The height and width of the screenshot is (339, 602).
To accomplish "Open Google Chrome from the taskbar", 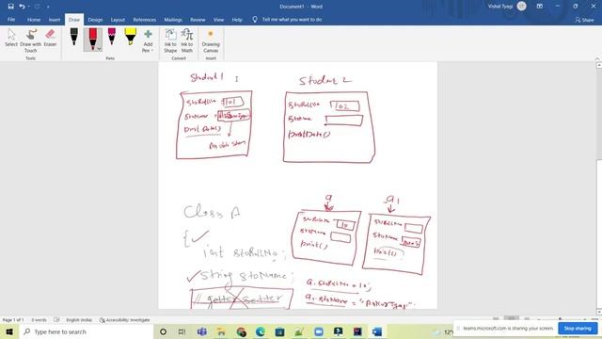I will pyautogui.click(x=241, y=331).
